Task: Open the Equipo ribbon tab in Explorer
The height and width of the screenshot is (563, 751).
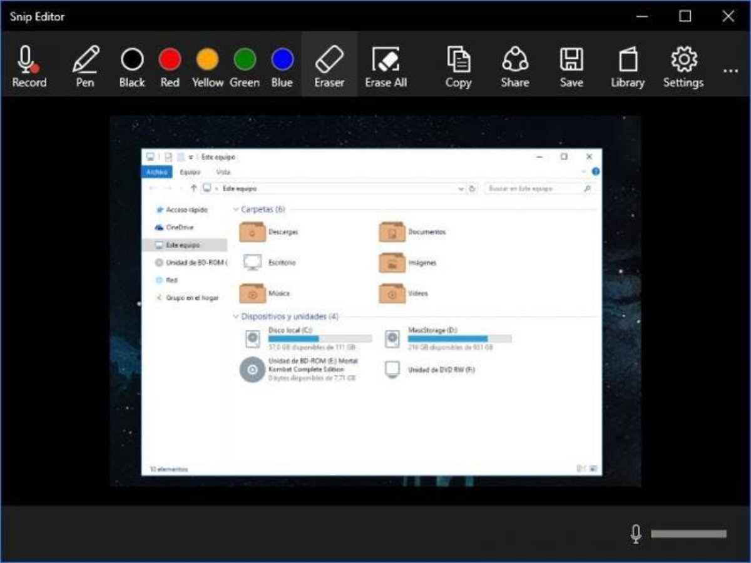Action: click(190, 172)
